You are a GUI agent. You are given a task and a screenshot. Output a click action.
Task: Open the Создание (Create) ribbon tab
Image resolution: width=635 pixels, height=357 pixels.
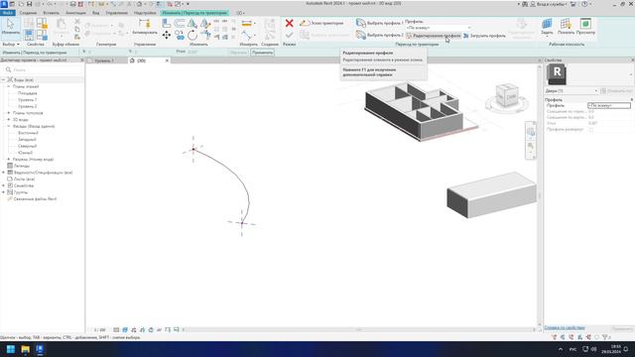point(28,13)
